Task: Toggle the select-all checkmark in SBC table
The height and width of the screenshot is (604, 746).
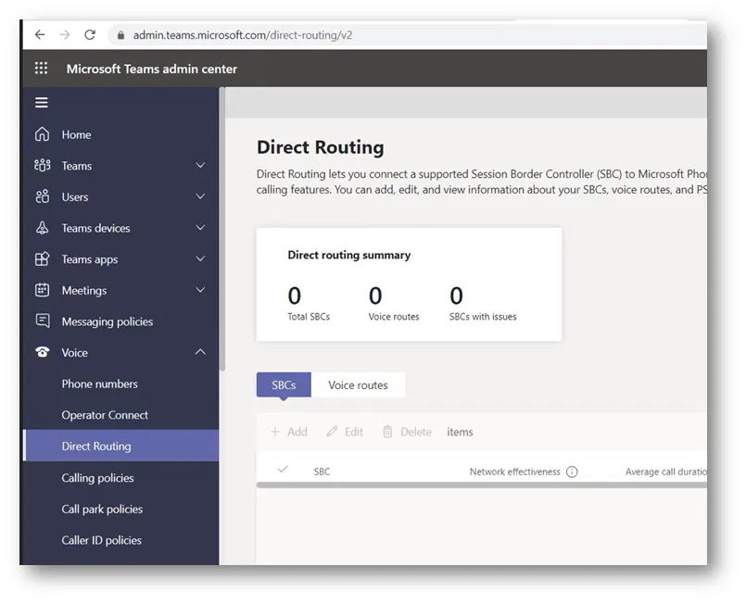Action: tap(283, 471)
